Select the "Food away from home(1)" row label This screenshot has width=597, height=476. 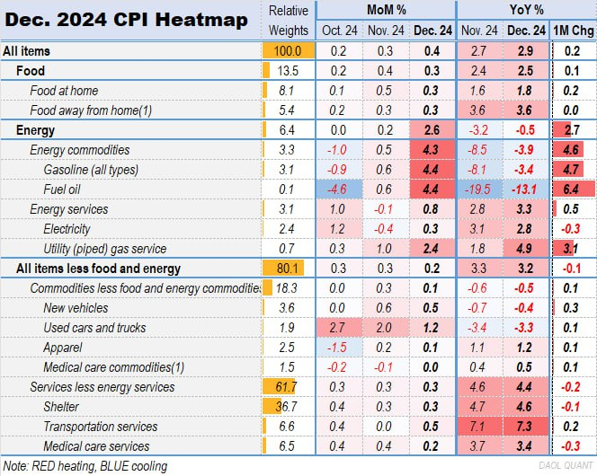pyautogui.click(x=86, y=110)
